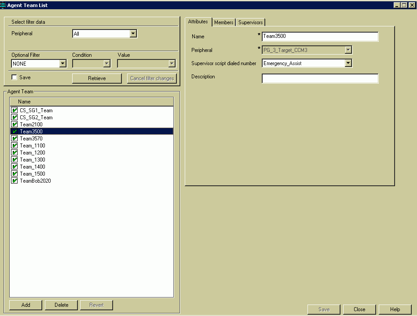Enable the Save filter checkbox
Screen dimensions: 417x316
click(x=14, y=77)
